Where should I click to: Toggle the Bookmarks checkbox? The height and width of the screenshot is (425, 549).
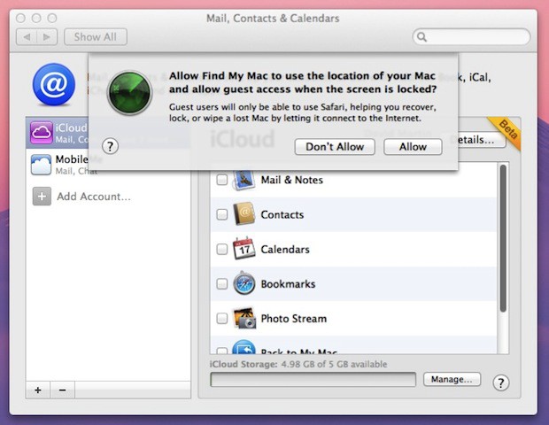coord(221,284)
